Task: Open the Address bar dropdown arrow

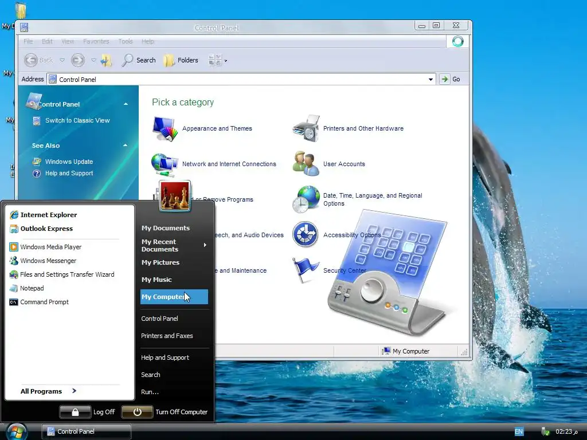Action: point(431,79)
